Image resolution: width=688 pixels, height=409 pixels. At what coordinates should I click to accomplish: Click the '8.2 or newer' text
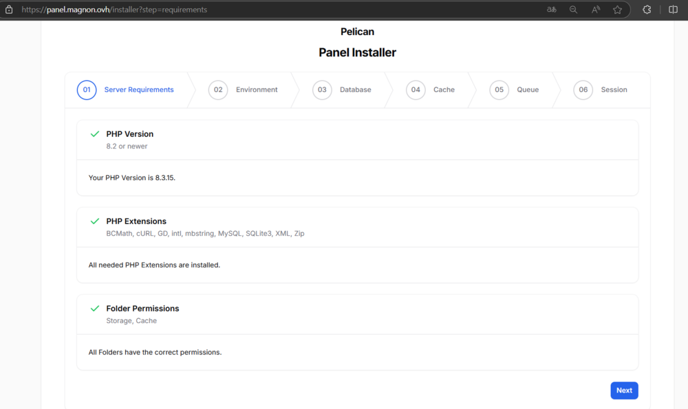127,146
